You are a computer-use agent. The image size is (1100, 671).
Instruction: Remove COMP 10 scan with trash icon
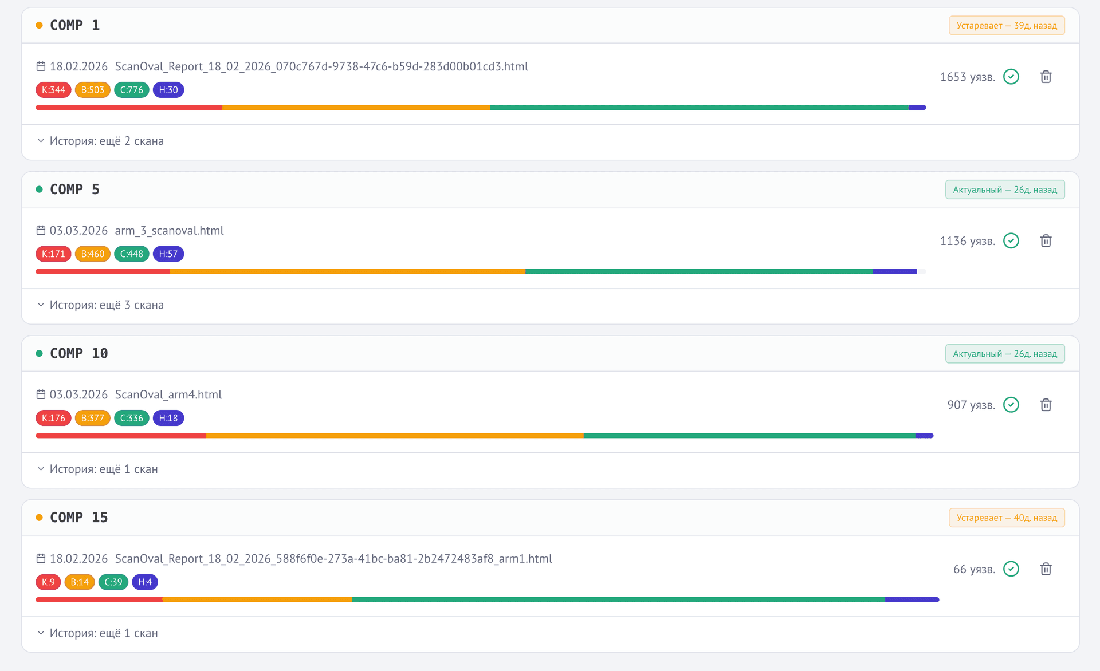pos(1046,405)
